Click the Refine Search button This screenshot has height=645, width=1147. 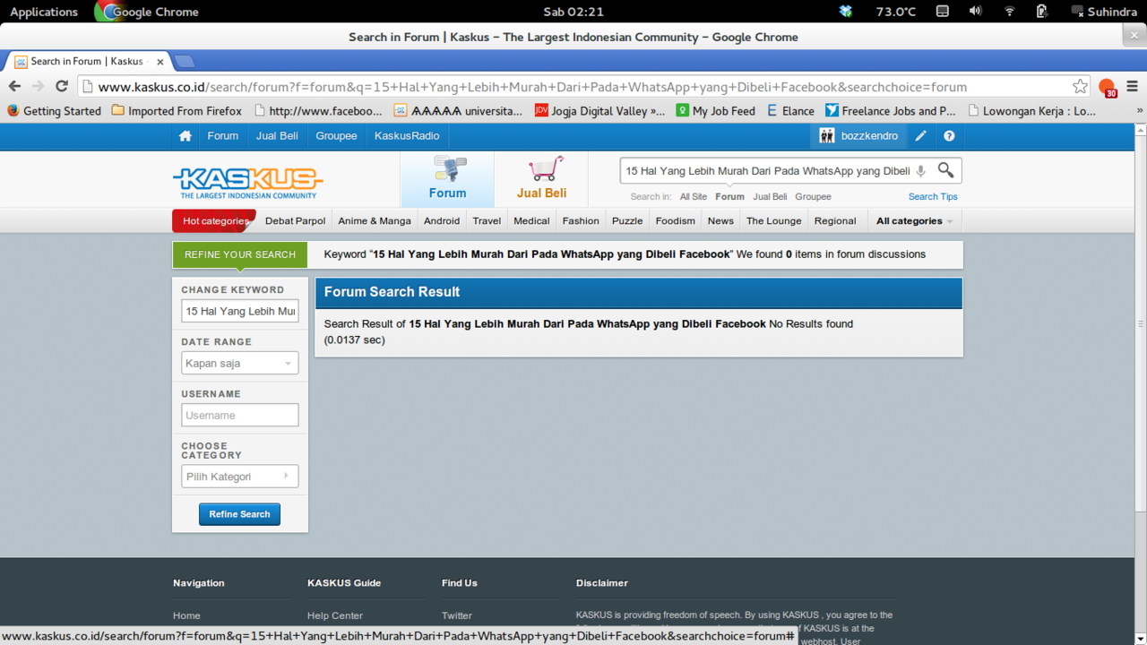(239, 514)
